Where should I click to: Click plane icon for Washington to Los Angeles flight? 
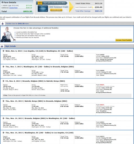(3, 133)
